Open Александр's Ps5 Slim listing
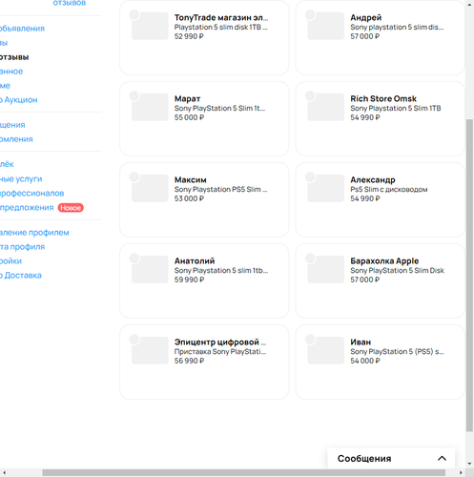 381,199
